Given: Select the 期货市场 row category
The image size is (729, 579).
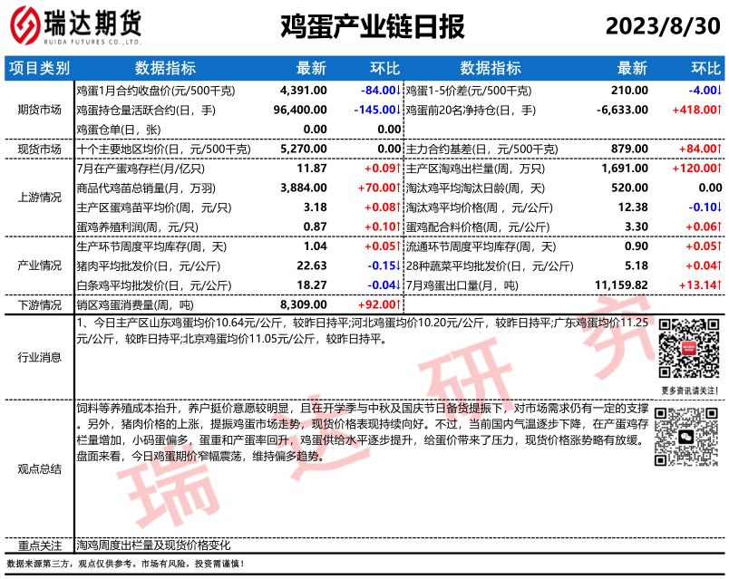Looking at the screenshot, I should (37, 110).
